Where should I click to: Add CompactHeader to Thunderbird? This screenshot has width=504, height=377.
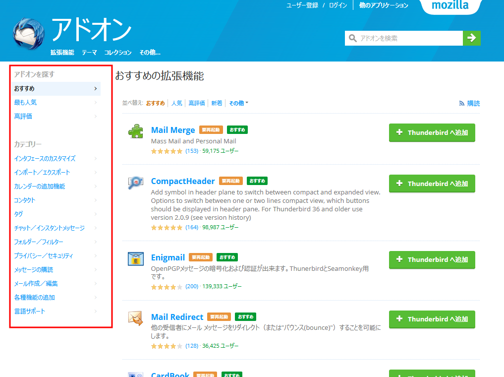pyautogui.click(x=432, y=184)
